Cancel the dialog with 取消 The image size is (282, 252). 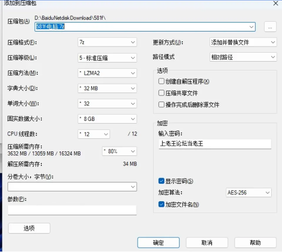(207, 243)
